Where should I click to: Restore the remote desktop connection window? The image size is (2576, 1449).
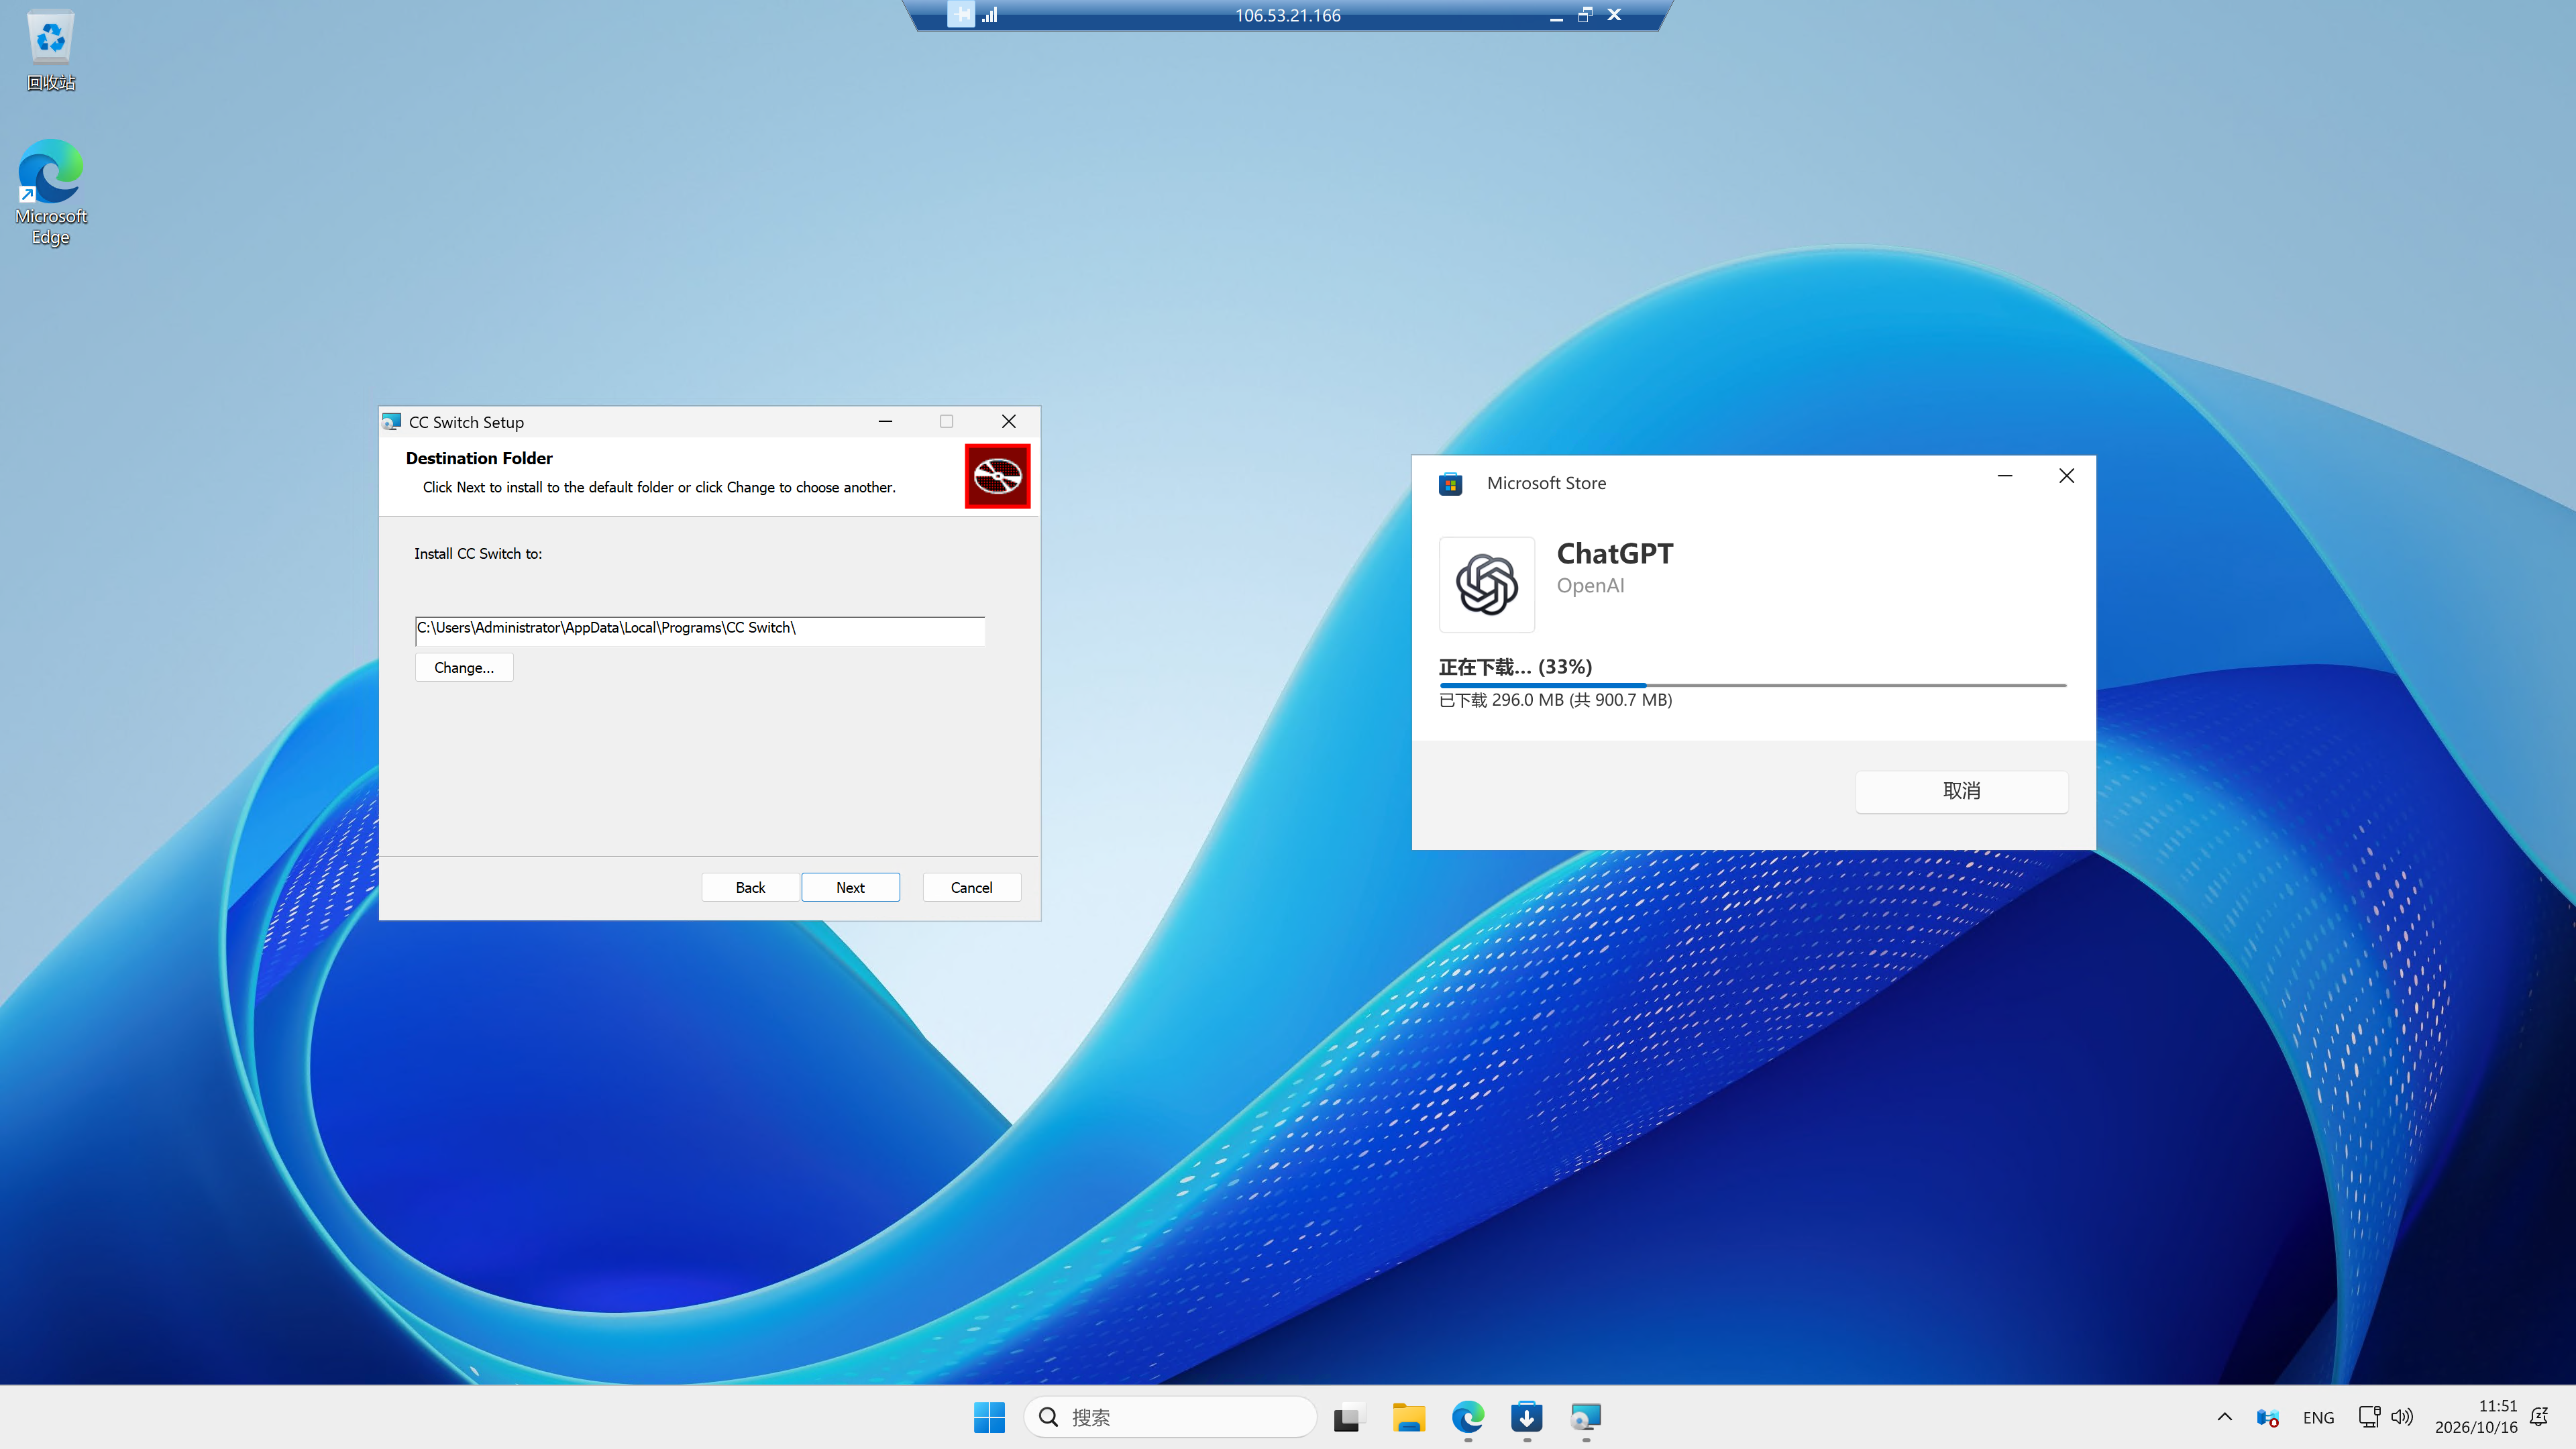1585,15
